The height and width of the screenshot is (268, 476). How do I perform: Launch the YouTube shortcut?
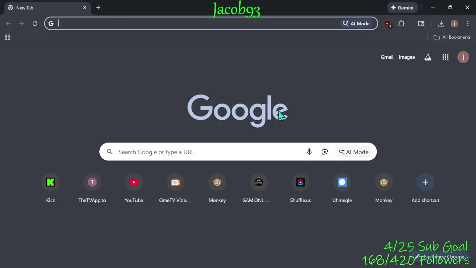click(134, 182)
